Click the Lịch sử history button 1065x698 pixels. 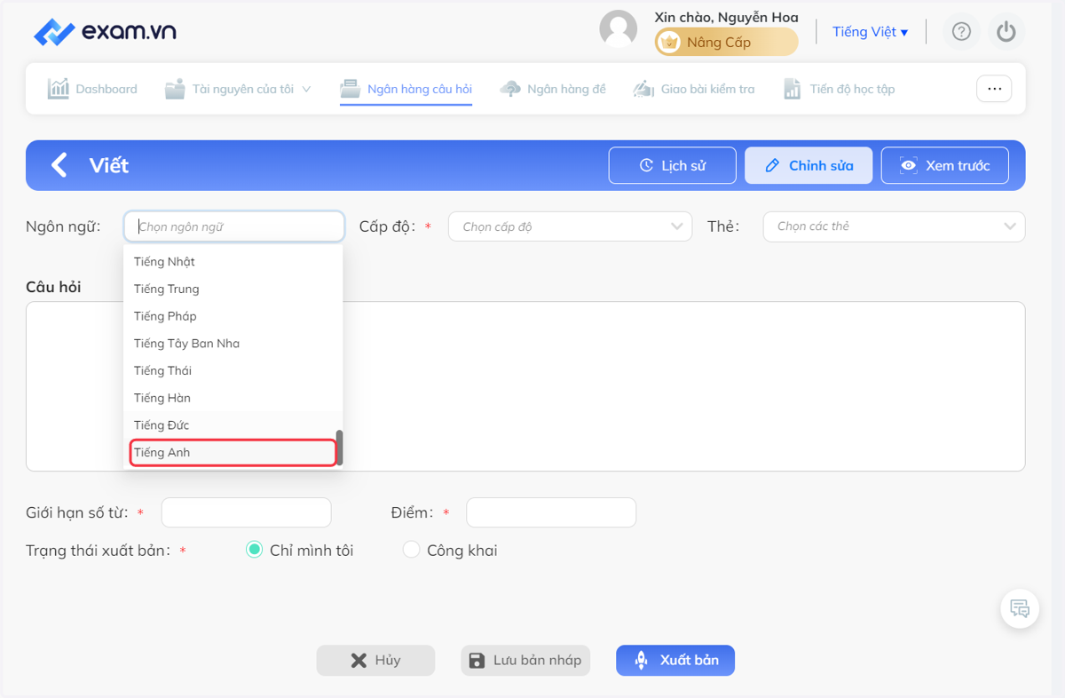(673, 165)
